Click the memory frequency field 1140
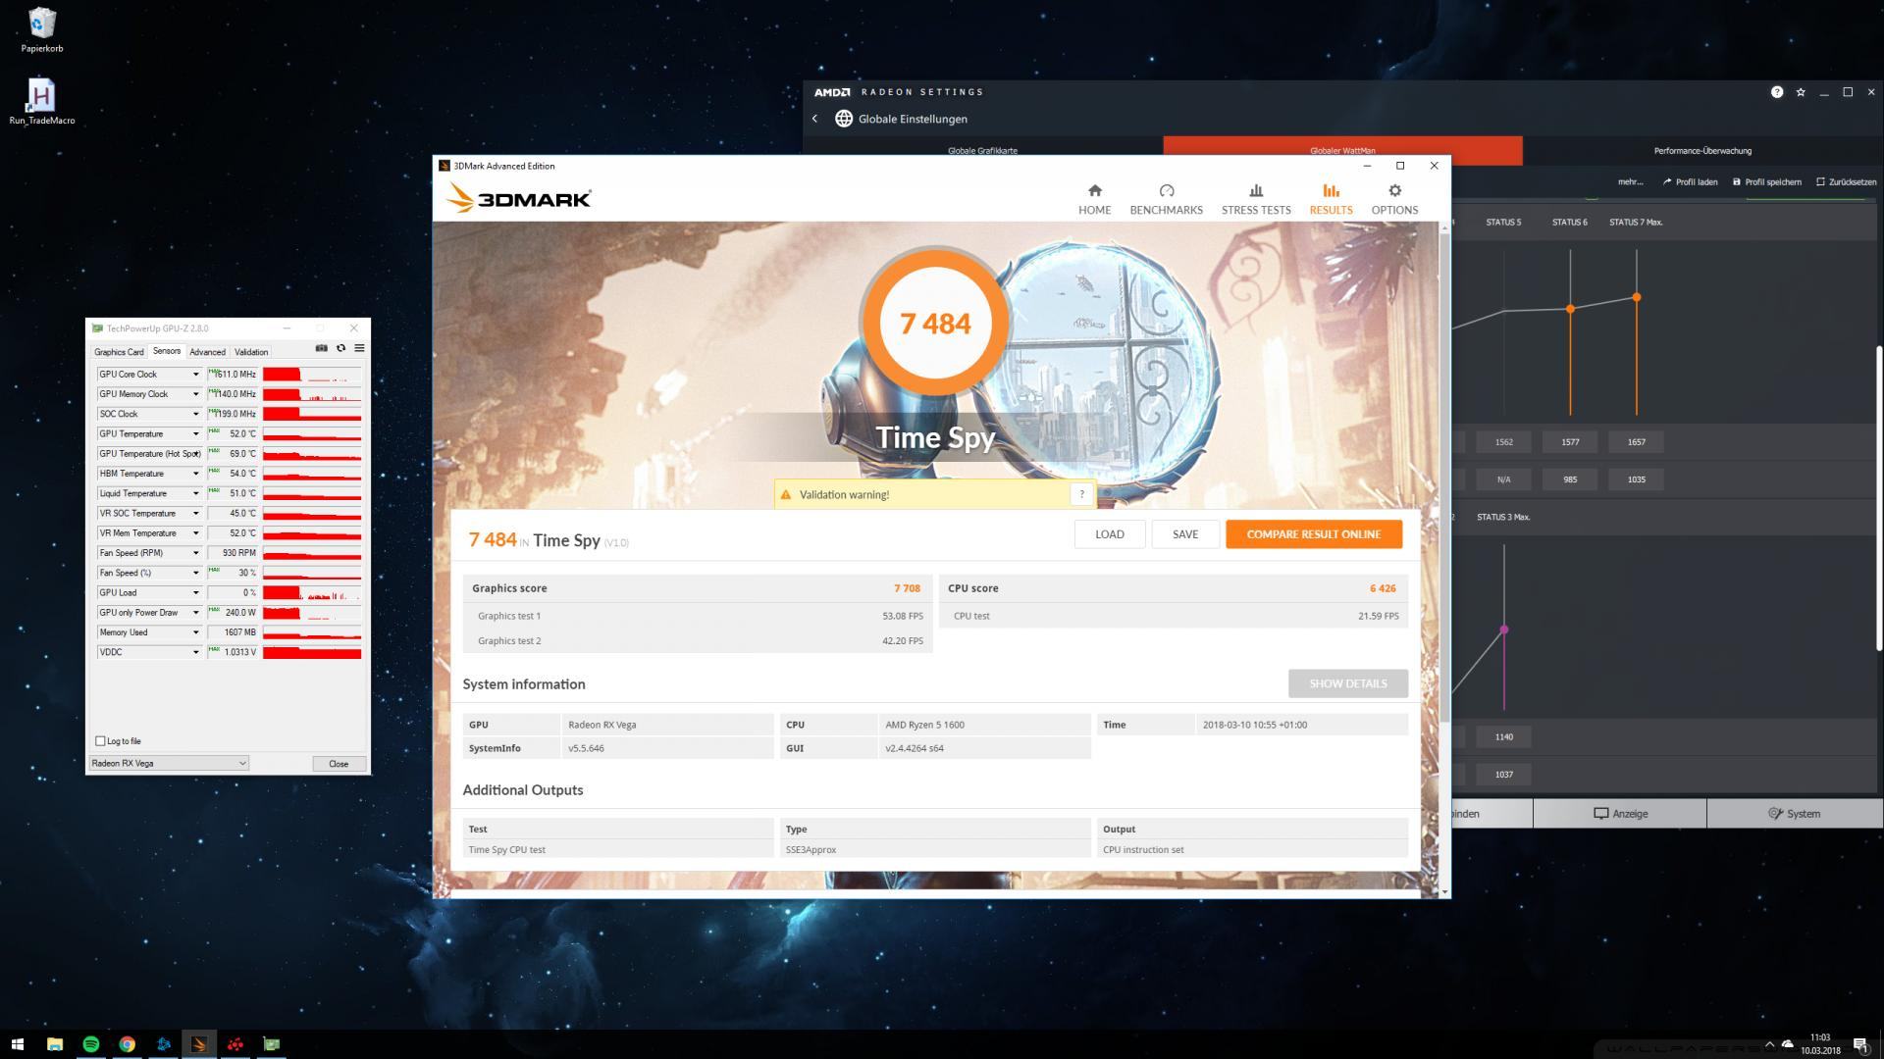The image size is (1884, 1059). pyautogui.click(x=1503, y=737)
